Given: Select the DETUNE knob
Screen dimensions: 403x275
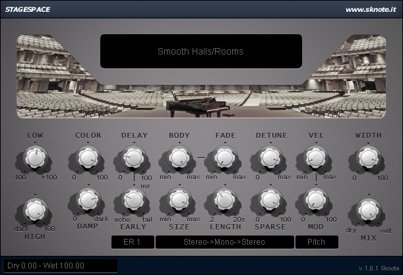Looking at the screenshot, I should tap(270, 158).
